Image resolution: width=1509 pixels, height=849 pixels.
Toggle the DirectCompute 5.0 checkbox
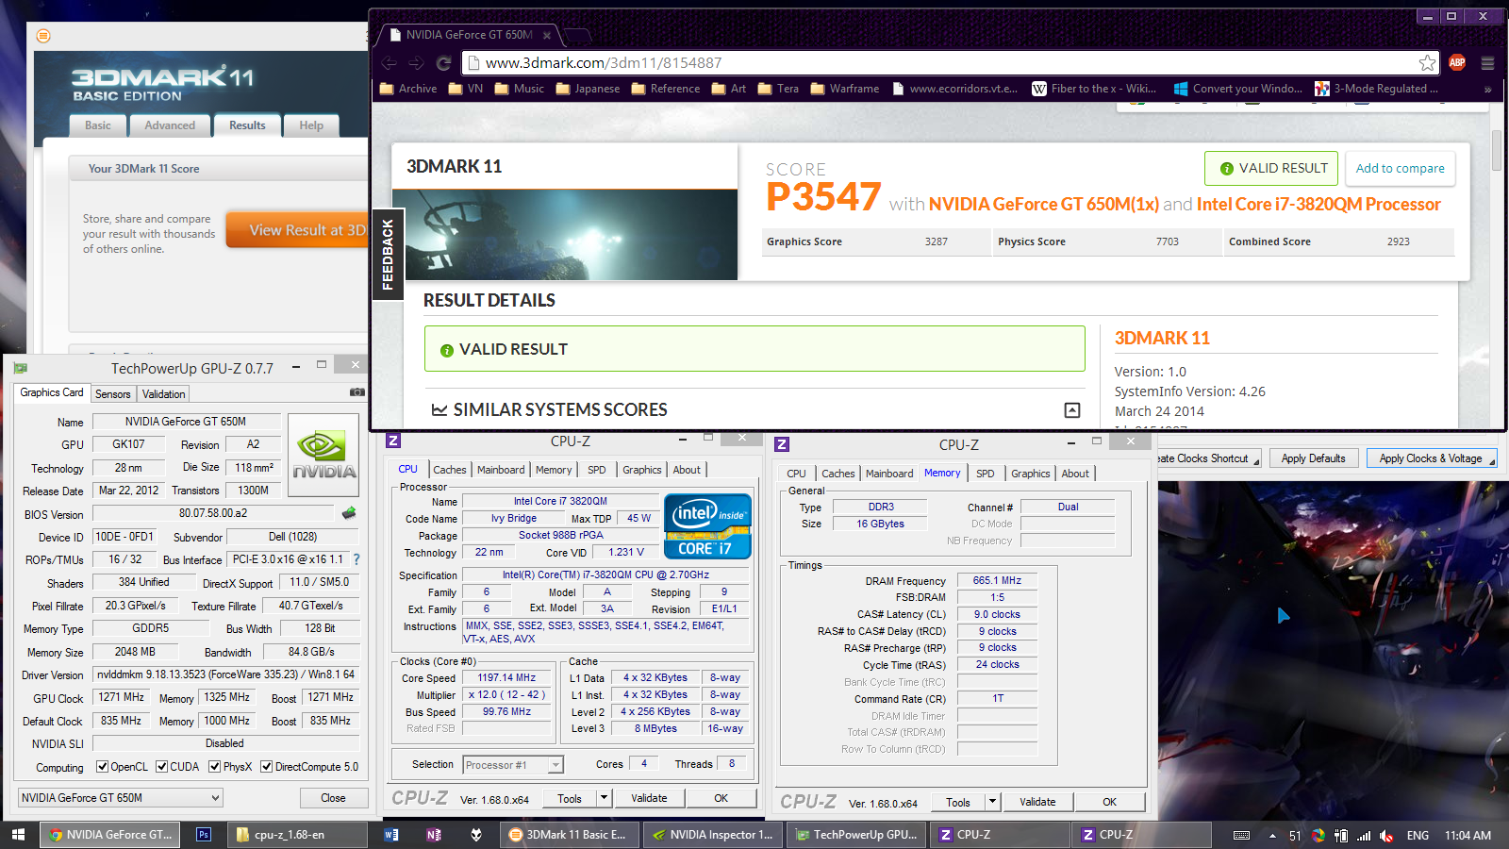point(266,767)
